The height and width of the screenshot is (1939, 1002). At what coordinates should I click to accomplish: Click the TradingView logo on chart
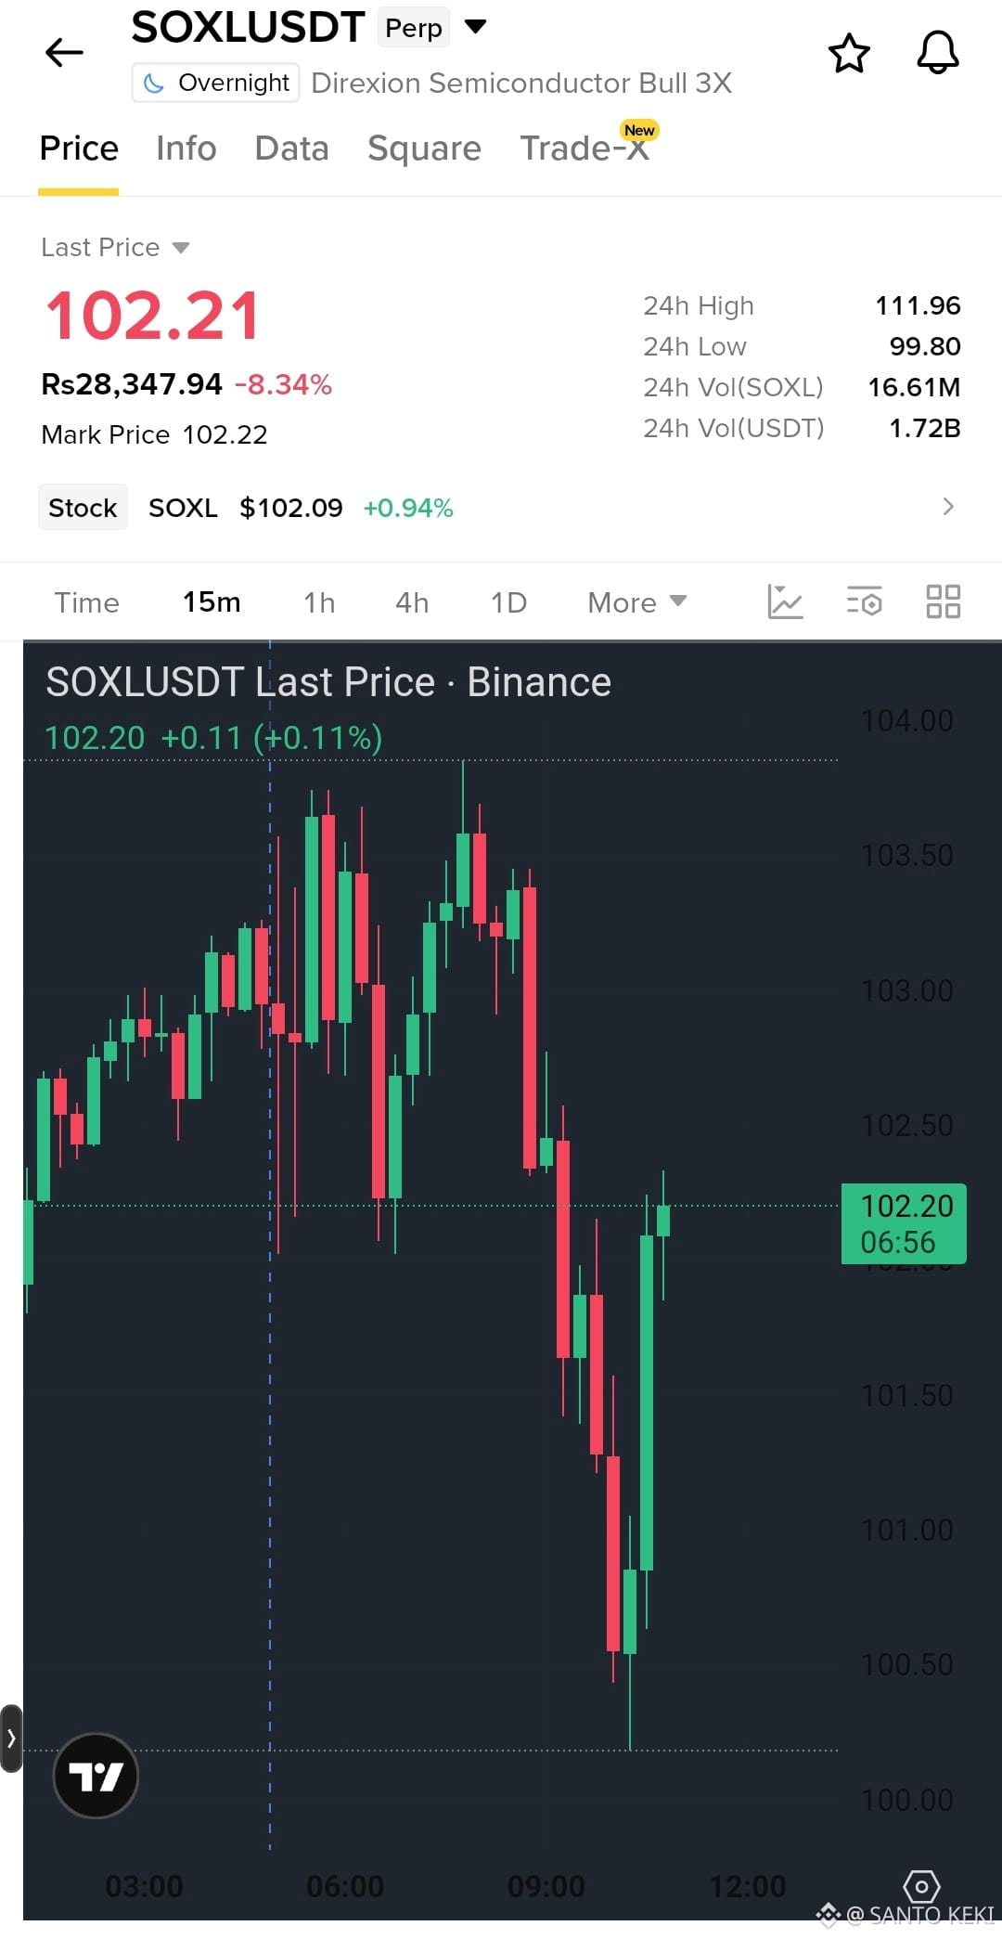96,1776
